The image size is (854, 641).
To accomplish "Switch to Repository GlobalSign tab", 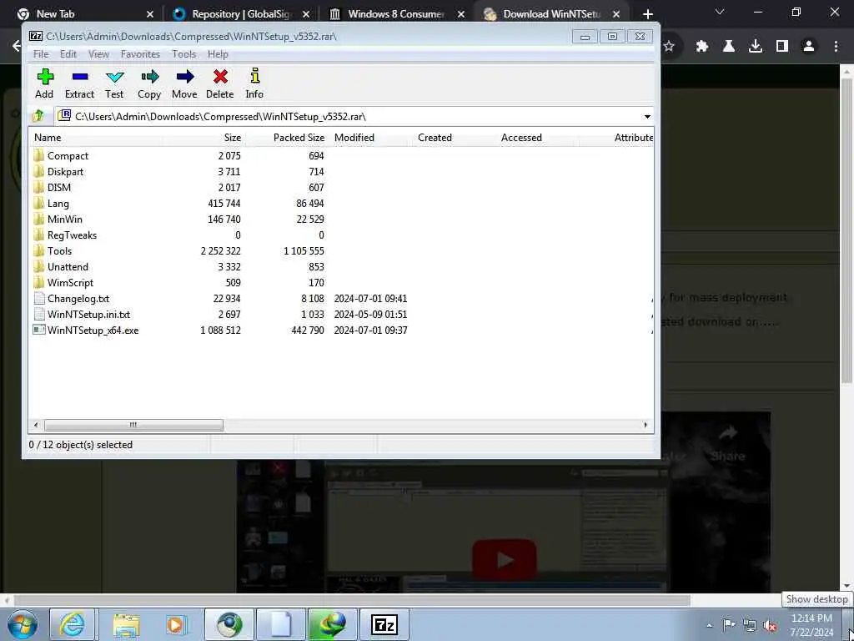I will point(241,14).
